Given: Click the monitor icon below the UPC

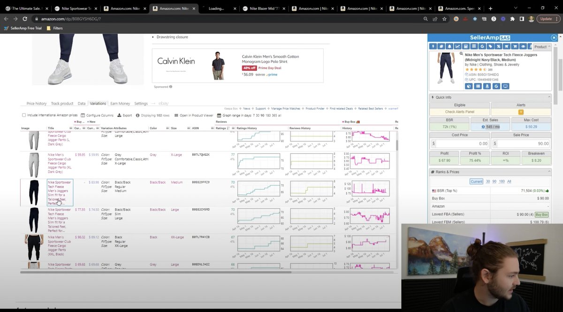Looking at the screenshot, I should (x=505, y=86).
